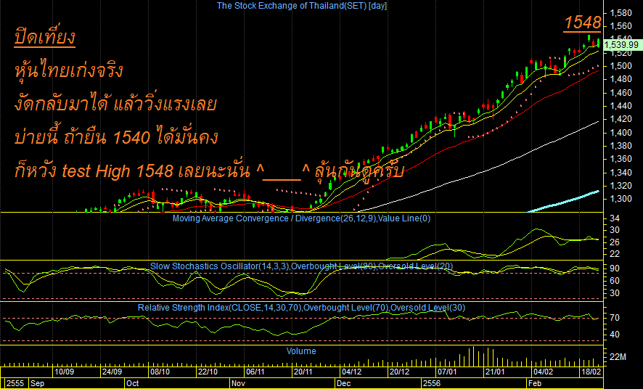Select the 1,560 price axis label

(x=621, y=26)
